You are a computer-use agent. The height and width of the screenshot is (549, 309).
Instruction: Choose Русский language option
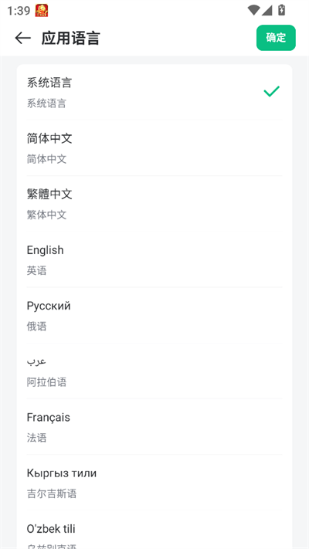[154, 315]
